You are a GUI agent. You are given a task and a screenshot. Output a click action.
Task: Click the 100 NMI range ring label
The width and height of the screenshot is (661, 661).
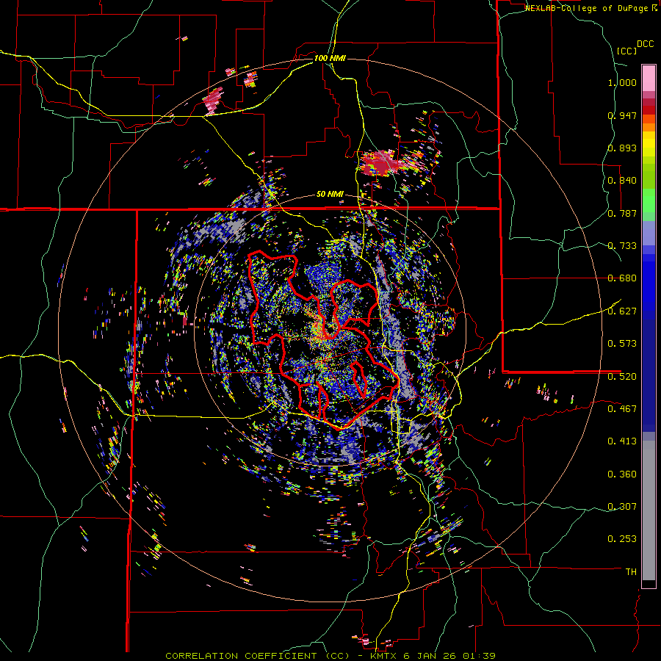coord(330,58)
